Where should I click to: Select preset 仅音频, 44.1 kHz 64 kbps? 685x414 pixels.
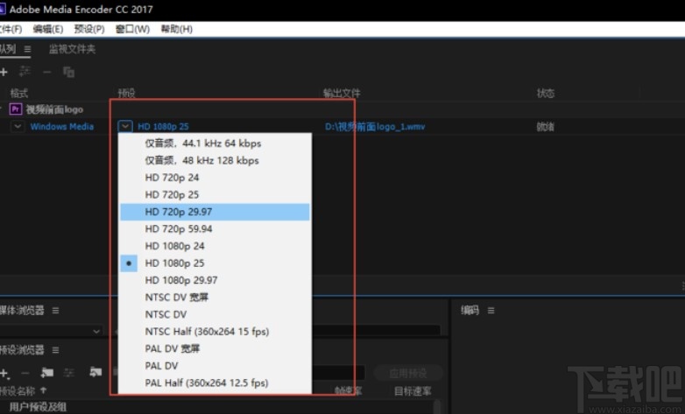click(x=215, y=144)
